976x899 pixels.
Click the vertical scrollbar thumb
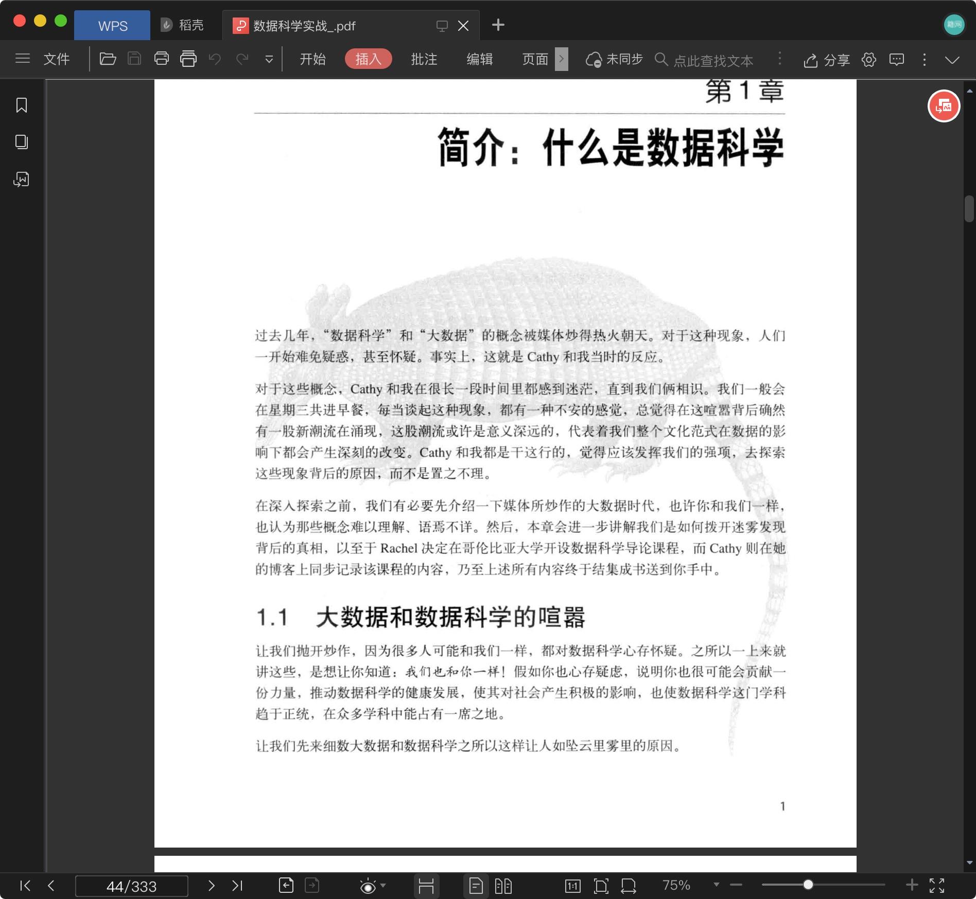[969, 208]
